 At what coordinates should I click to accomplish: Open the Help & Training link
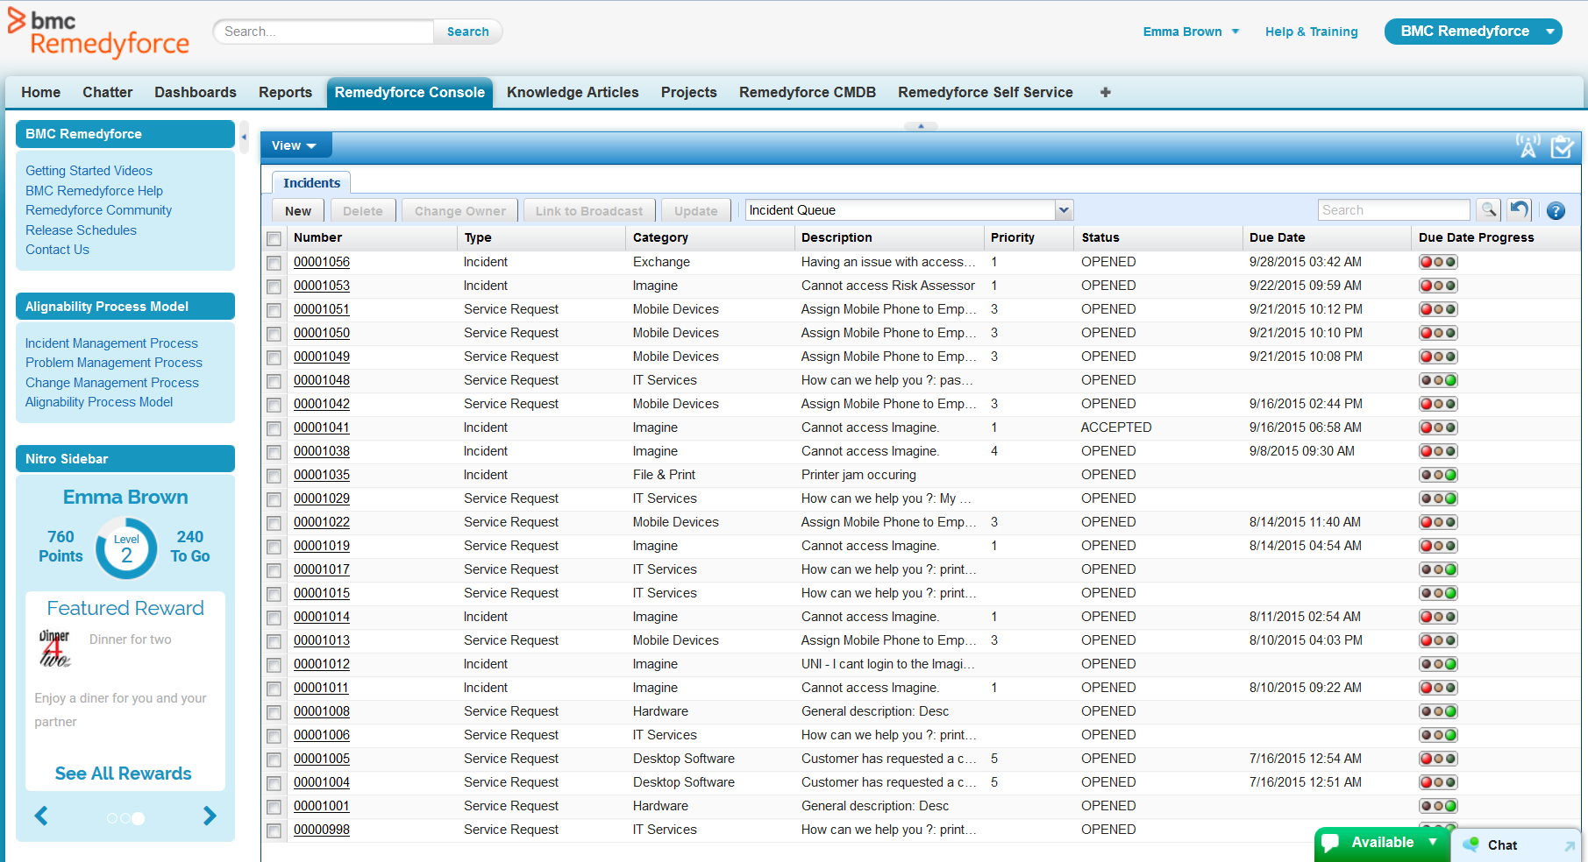coord(1311,32)
